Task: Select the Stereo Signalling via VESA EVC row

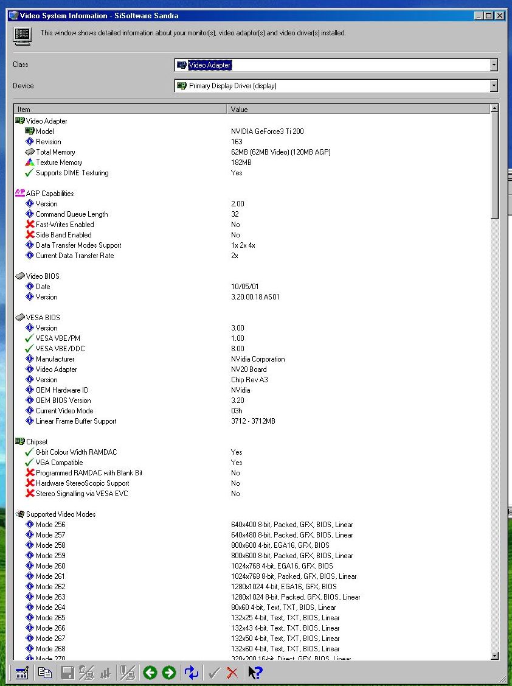Action: [x=252, y=494]
